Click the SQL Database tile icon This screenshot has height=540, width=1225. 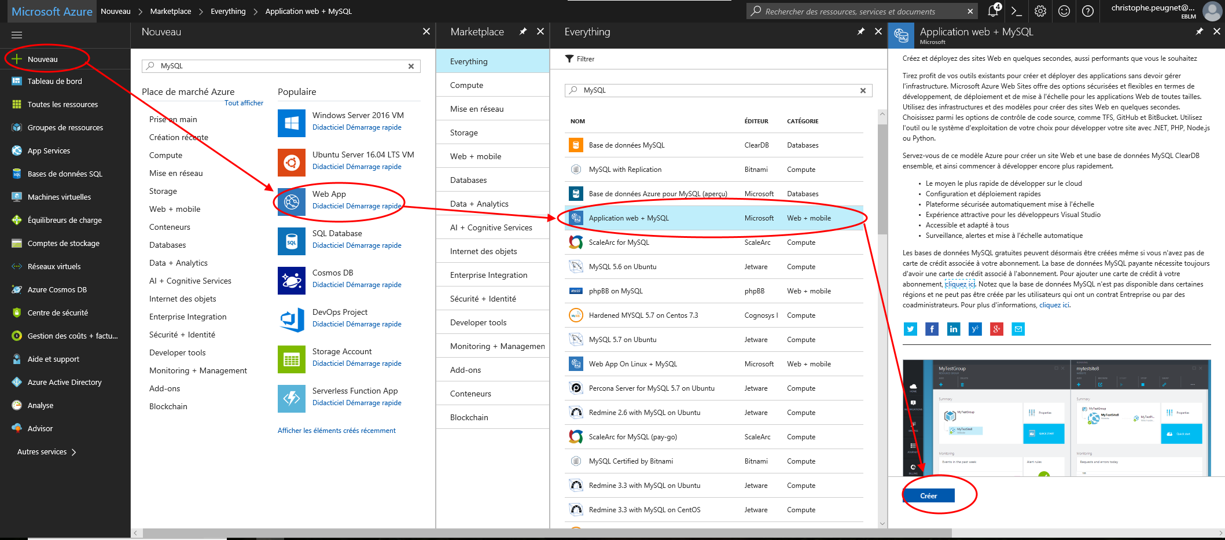click(292, 241)
